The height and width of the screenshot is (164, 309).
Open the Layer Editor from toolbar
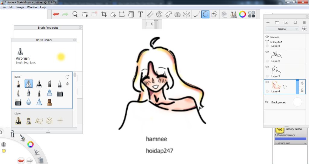(x=224, y=14)
